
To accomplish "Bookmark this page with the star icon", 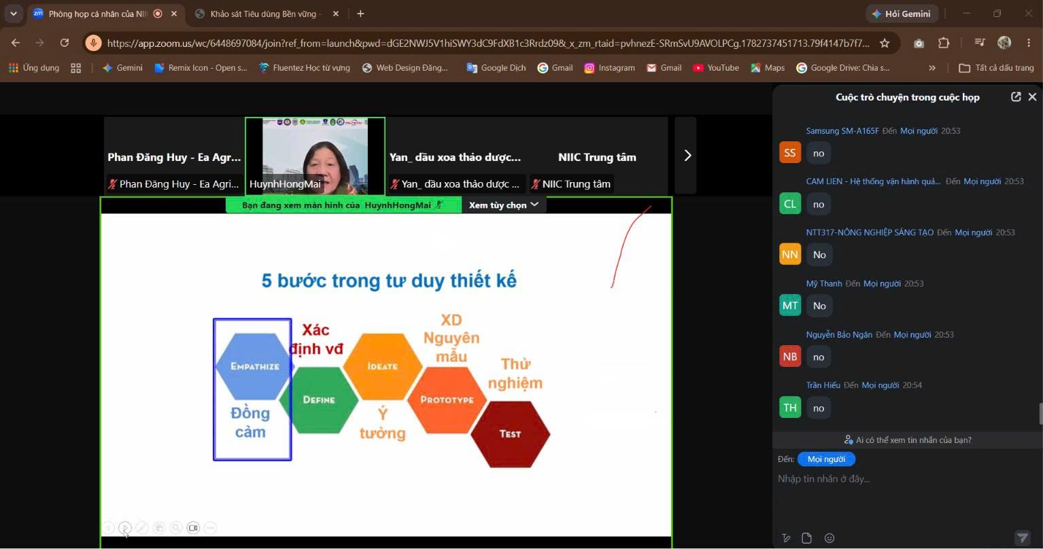I will (x=885, y=43).
